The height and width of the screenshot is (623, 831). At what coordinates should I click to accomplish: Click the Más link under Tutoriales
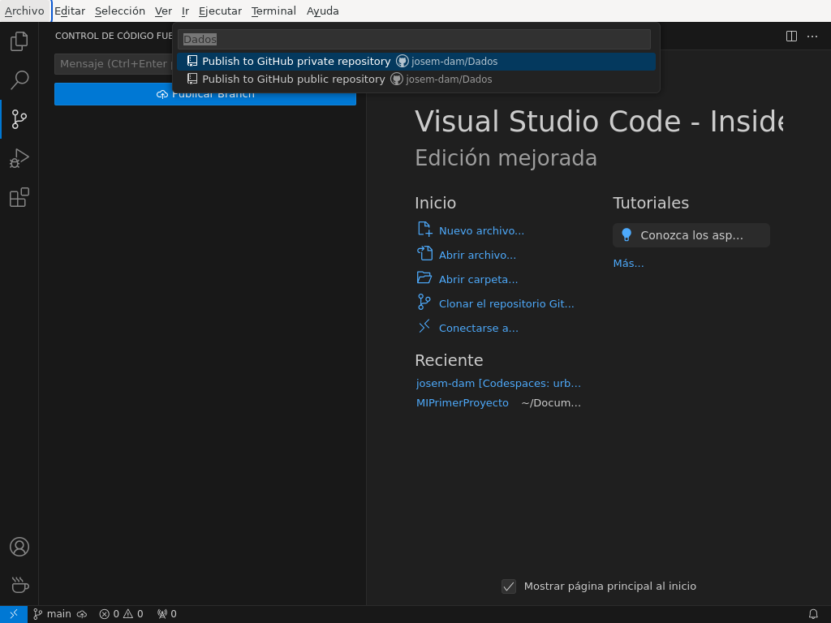[629, 264]
